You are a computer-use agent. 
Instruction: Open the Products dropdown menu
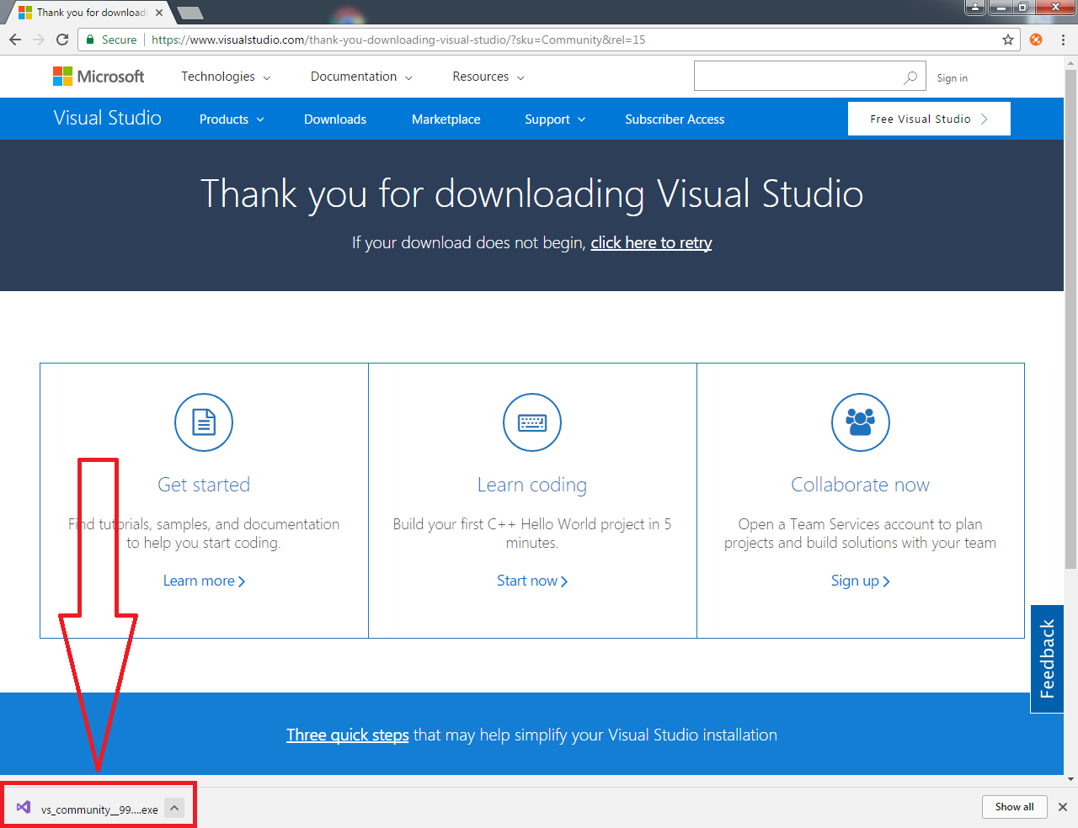click(x=232, y=119)
